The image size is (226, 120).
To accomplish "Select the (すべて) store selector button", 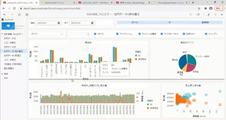I will [x=135, y=23].
